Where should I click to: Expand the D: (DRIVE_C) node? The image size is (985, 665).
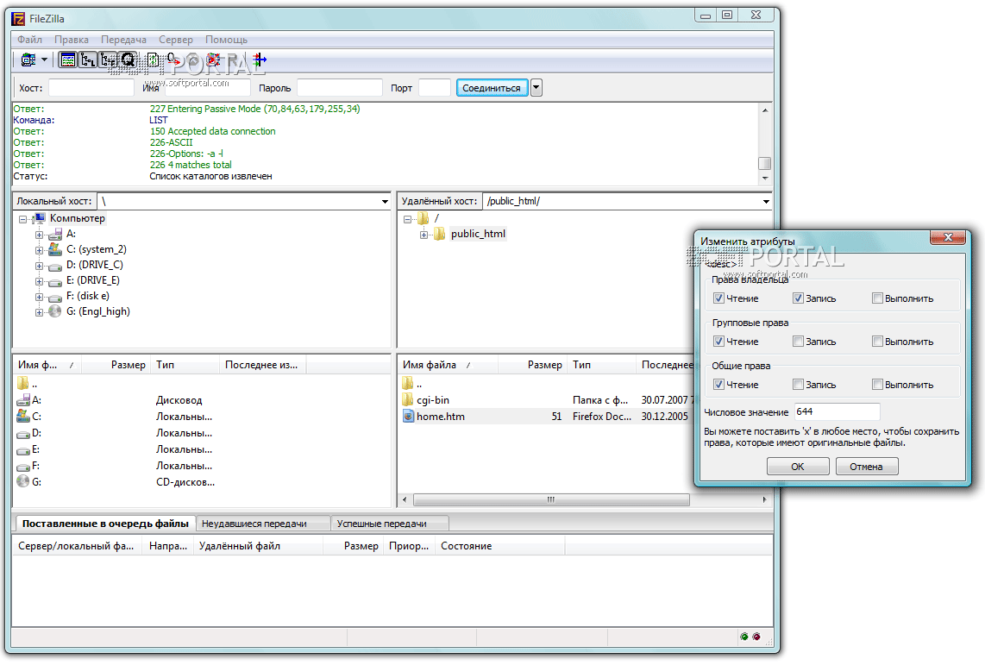[39, 267]
